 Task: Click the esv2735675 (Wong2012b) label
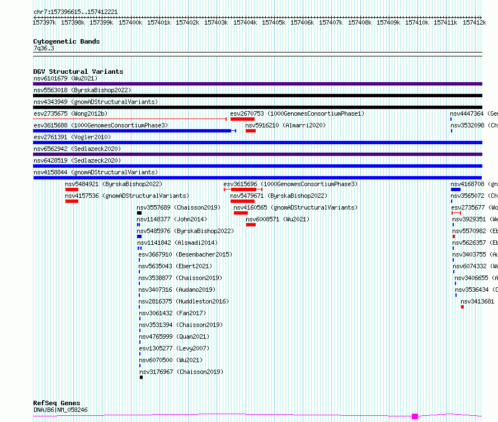[x=71, y=113]
